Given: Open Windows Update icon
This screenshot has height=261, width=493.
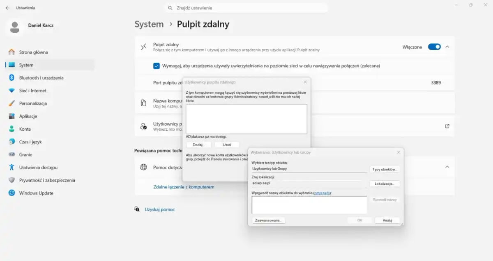Looking at the screenshot, I should (x=12, y=193).
